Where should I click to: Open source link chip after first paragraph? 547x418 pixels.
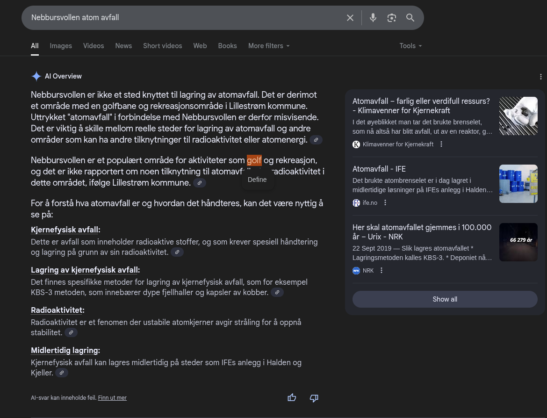point(316,140)
